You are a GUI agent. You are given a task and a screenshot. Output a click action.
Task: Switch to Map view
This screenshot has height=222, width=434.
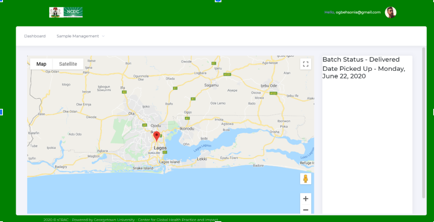tap(41, 64)
